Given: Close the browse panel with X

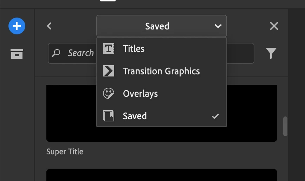Looking at the screenshot, I should tap(274, 26).
